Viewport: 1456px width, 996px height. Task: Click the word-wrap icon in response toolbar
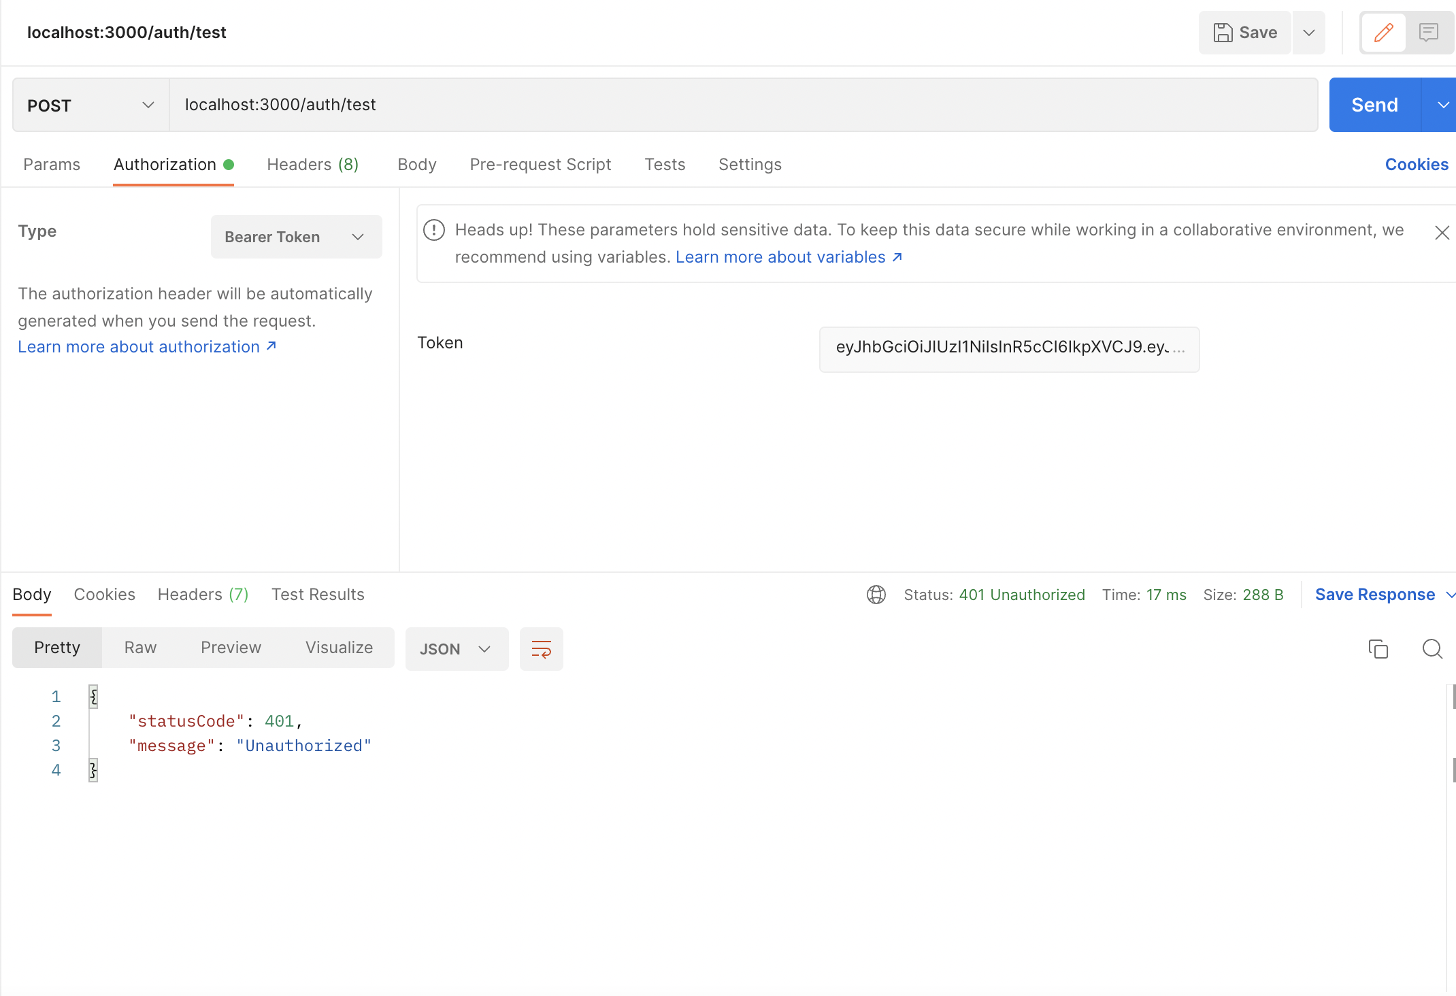pos(541,649)
